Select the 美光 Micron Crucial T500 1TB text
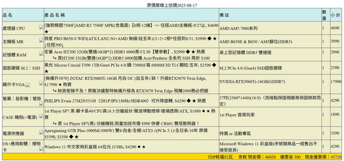 point(131,68)
